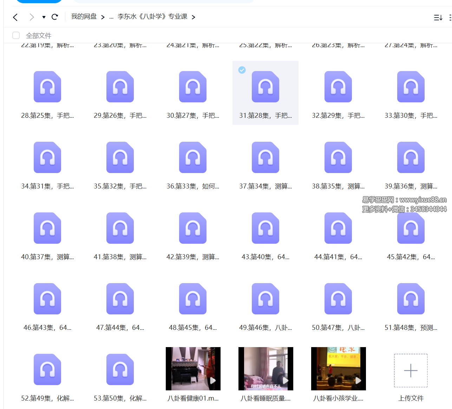Navigate to 我的网盘 breadcrumb

tap(84, 17)
